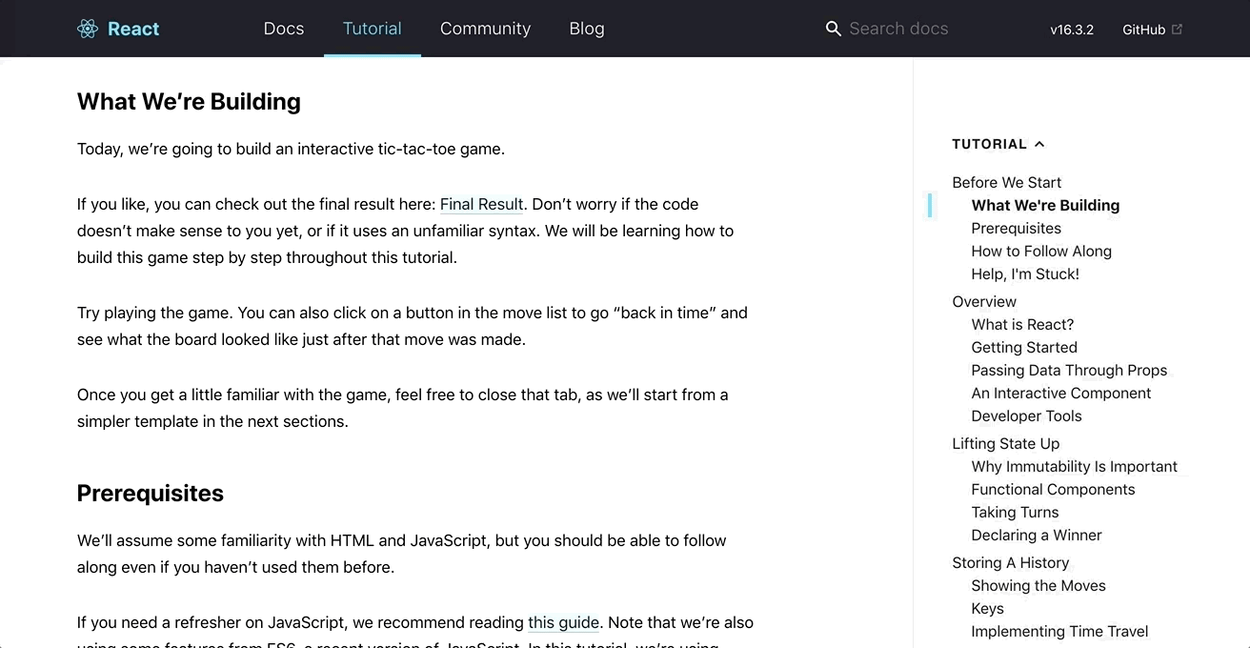Open Developer Tools sidebar link
The width and height of the screenshot is (1250, 648).
point(1026,415)
